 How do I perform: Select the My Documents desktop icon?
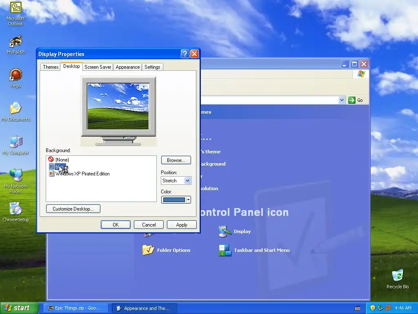click(x=16, y=112)
